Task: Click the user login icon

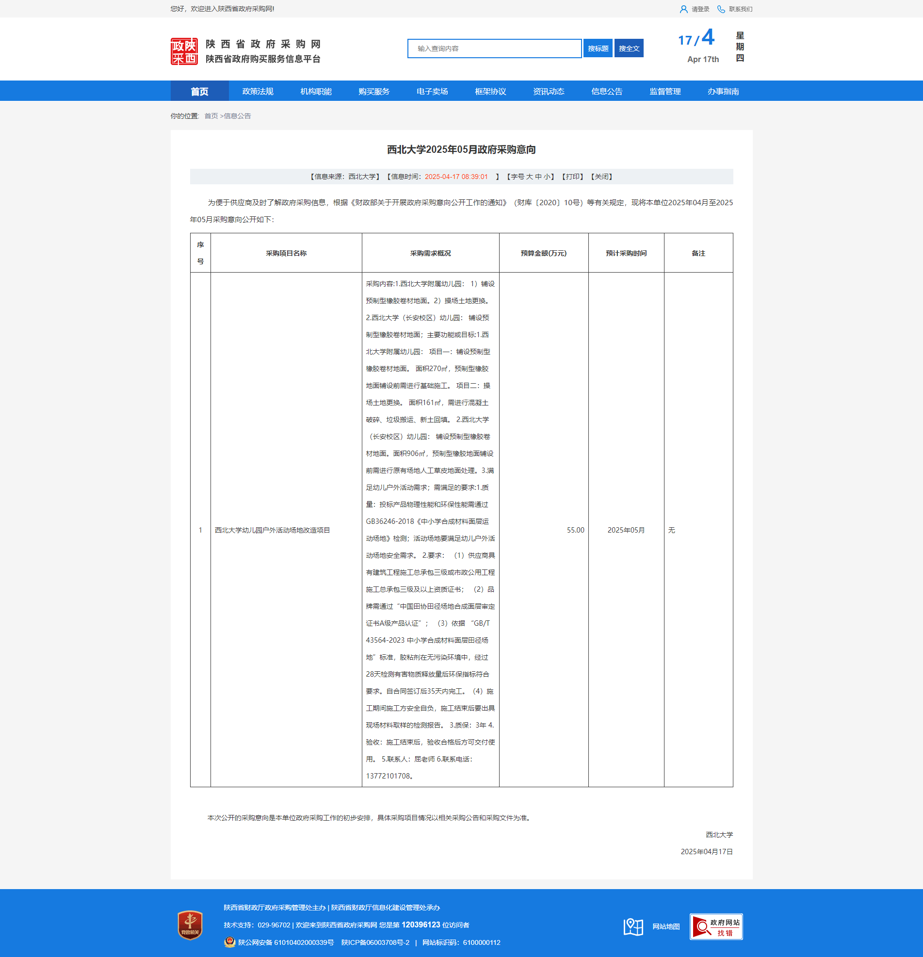Action: tap(683, 9)
